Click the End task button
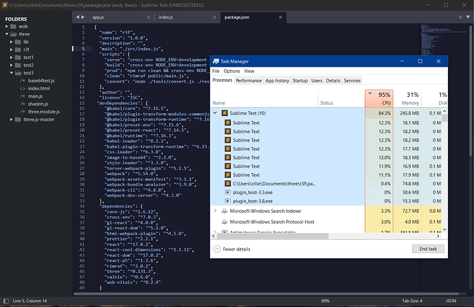 click(x=428, y=249)
